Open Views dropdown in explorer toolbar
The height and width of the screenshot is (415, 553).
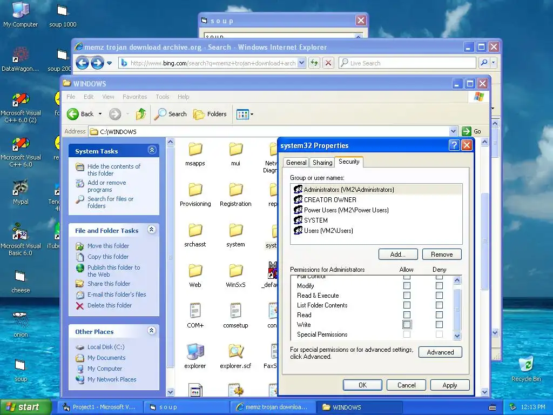point(252,114)
